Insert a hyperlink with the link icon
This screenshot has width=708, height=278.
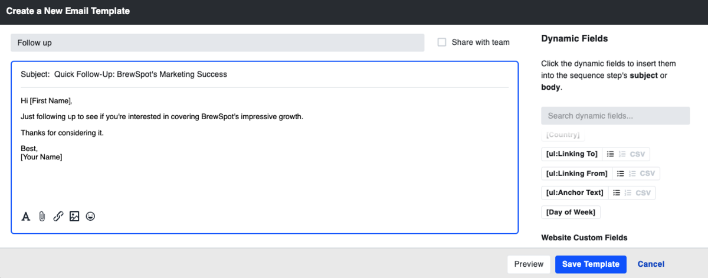(x=58, y=217)
